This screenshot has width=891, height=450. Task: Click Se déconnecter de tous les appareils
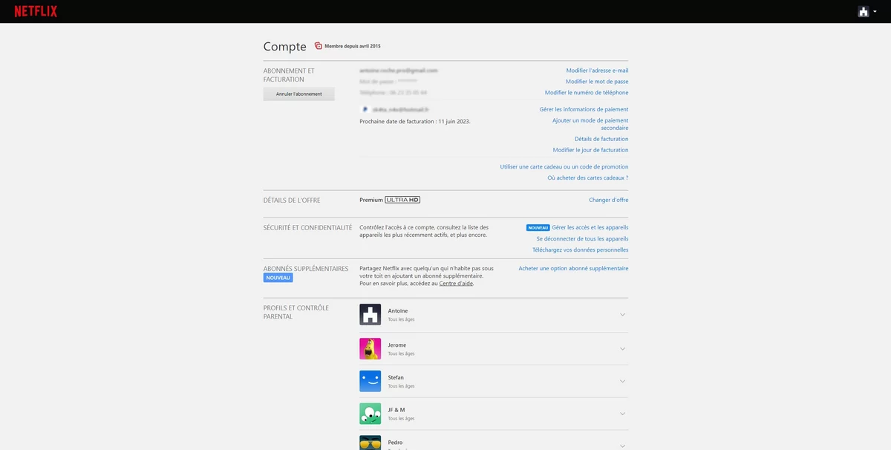pyautogui.click(x=582, y=239)
